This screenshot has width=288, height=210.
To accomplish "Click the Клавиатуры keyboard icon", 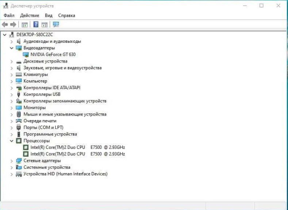I will [x=19, y=75].
